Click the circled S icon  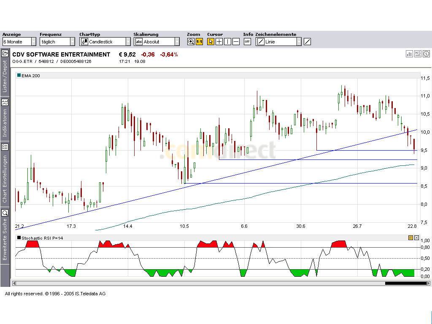[426, 54]
